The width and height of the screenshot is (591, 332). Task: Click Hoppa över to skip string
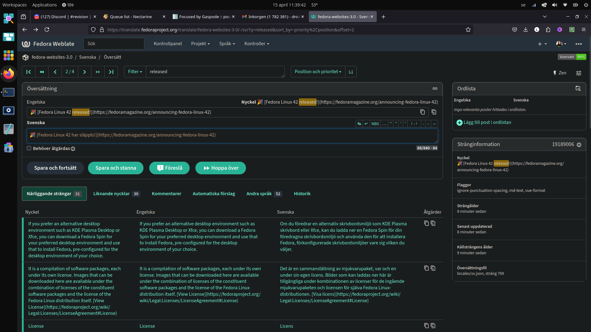coord(221,168)
